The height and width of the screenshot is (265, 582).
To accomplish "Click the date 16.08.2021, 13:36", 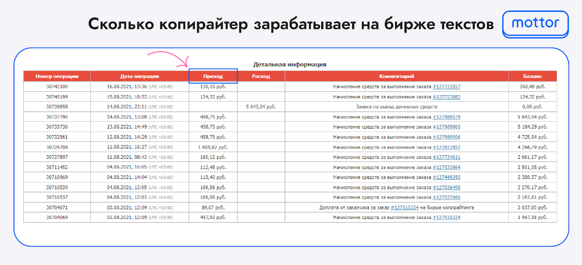I will [127, 87].
